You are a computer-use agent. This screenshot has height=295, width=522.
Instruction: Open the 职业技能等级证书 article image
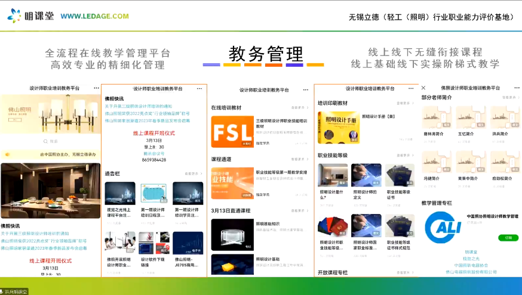(x=400, y=175)
